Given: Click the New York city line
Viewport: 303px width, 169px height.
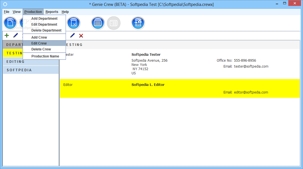Looking at the screenshot, I should pyautogui.click(x=139, y=65).
